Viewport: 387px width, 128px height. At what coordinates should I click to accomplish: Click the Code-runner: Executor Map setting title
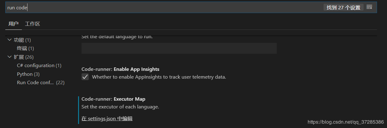coord(113,99)
